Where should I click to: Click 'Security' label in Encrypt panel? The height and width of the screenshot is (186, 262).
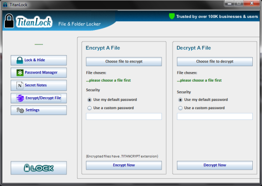pos(93,90)
